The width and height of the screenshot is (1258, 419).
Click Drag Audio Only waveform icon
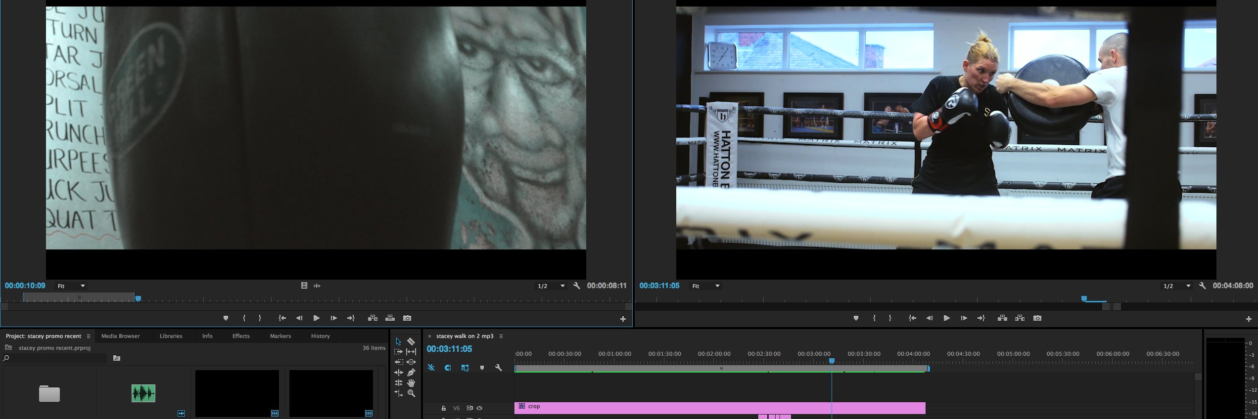tap(317, 286)
